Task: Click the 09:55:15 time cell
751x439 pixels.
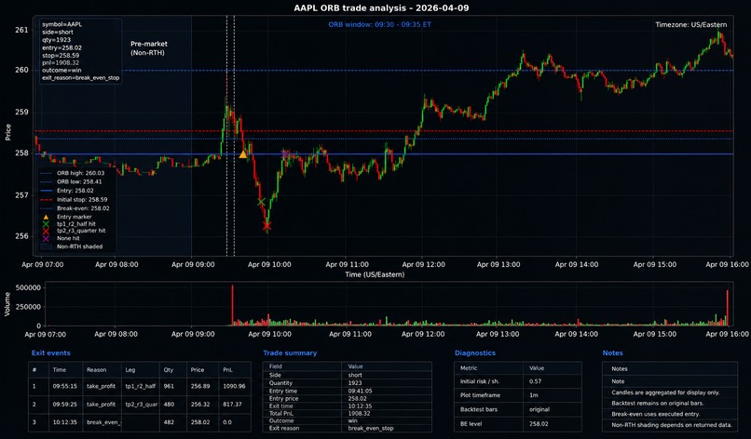Action: 65,386
